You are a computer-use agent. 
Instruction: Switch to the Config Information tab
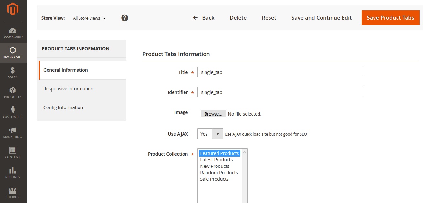click(x=63, y=107)
